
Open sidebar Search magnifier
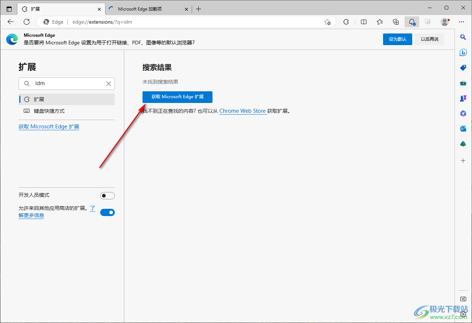tap(463, 37)
